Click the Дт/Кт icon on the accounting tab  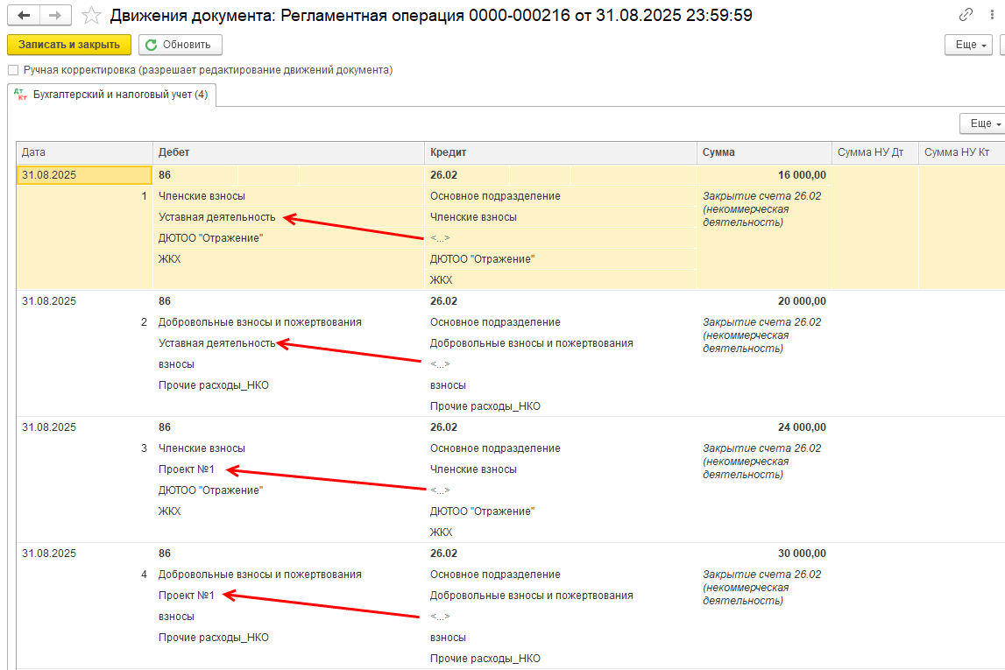coord(22,95)
